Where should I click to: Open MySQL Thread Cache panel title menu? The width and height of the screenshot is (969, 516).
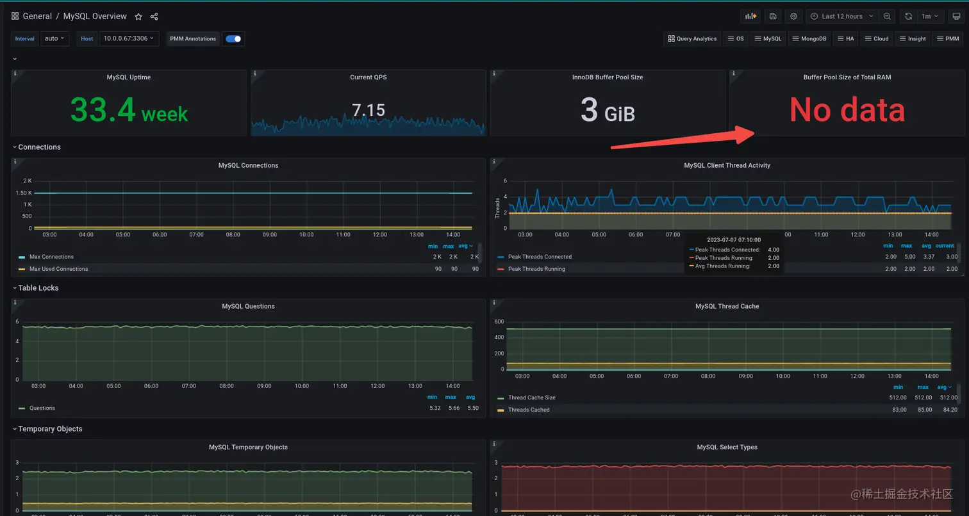click(x=727, y=306)
